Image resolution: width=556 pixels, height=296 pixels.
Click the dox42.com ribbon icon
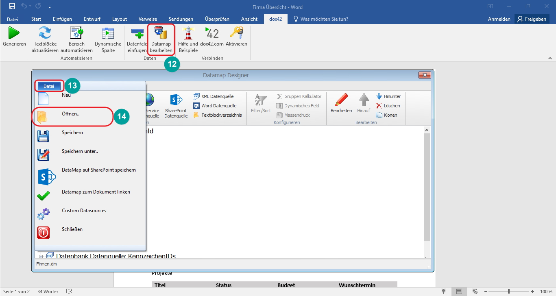212,33
